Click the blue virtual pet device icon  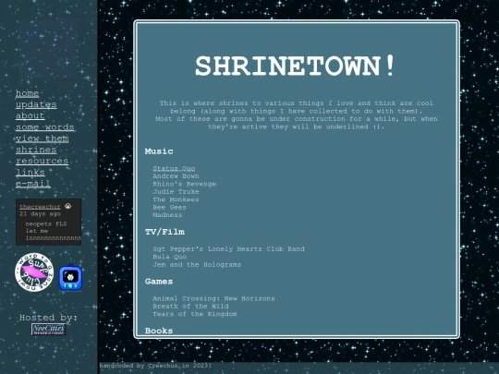(x=70, y=278)
